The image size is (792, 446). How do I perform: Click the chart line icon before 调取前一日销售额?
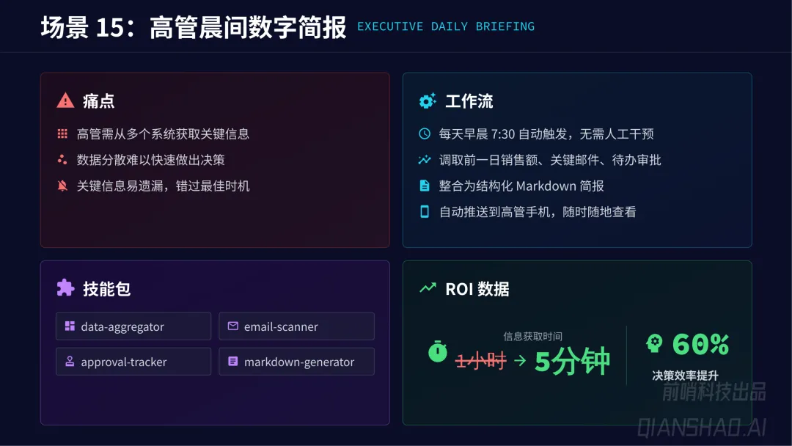click(425, 160)
